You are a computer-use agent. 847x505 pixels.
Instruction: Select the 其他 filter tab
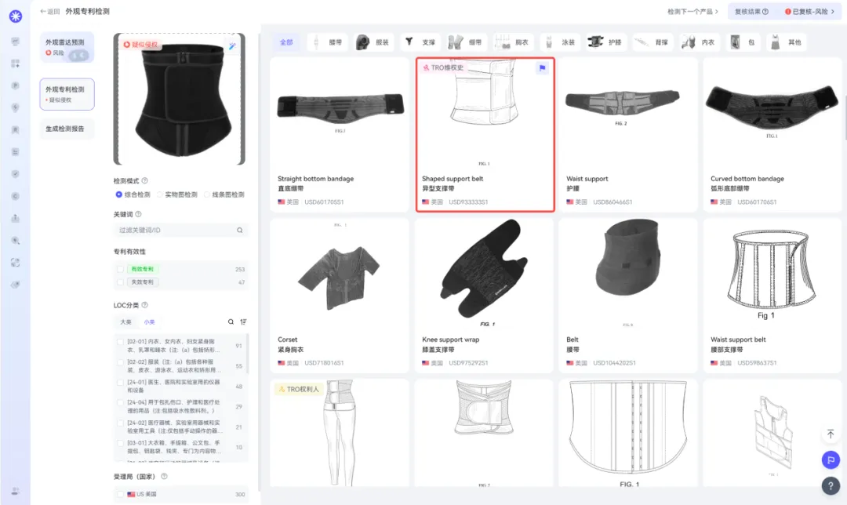click(x=787, y=42)
